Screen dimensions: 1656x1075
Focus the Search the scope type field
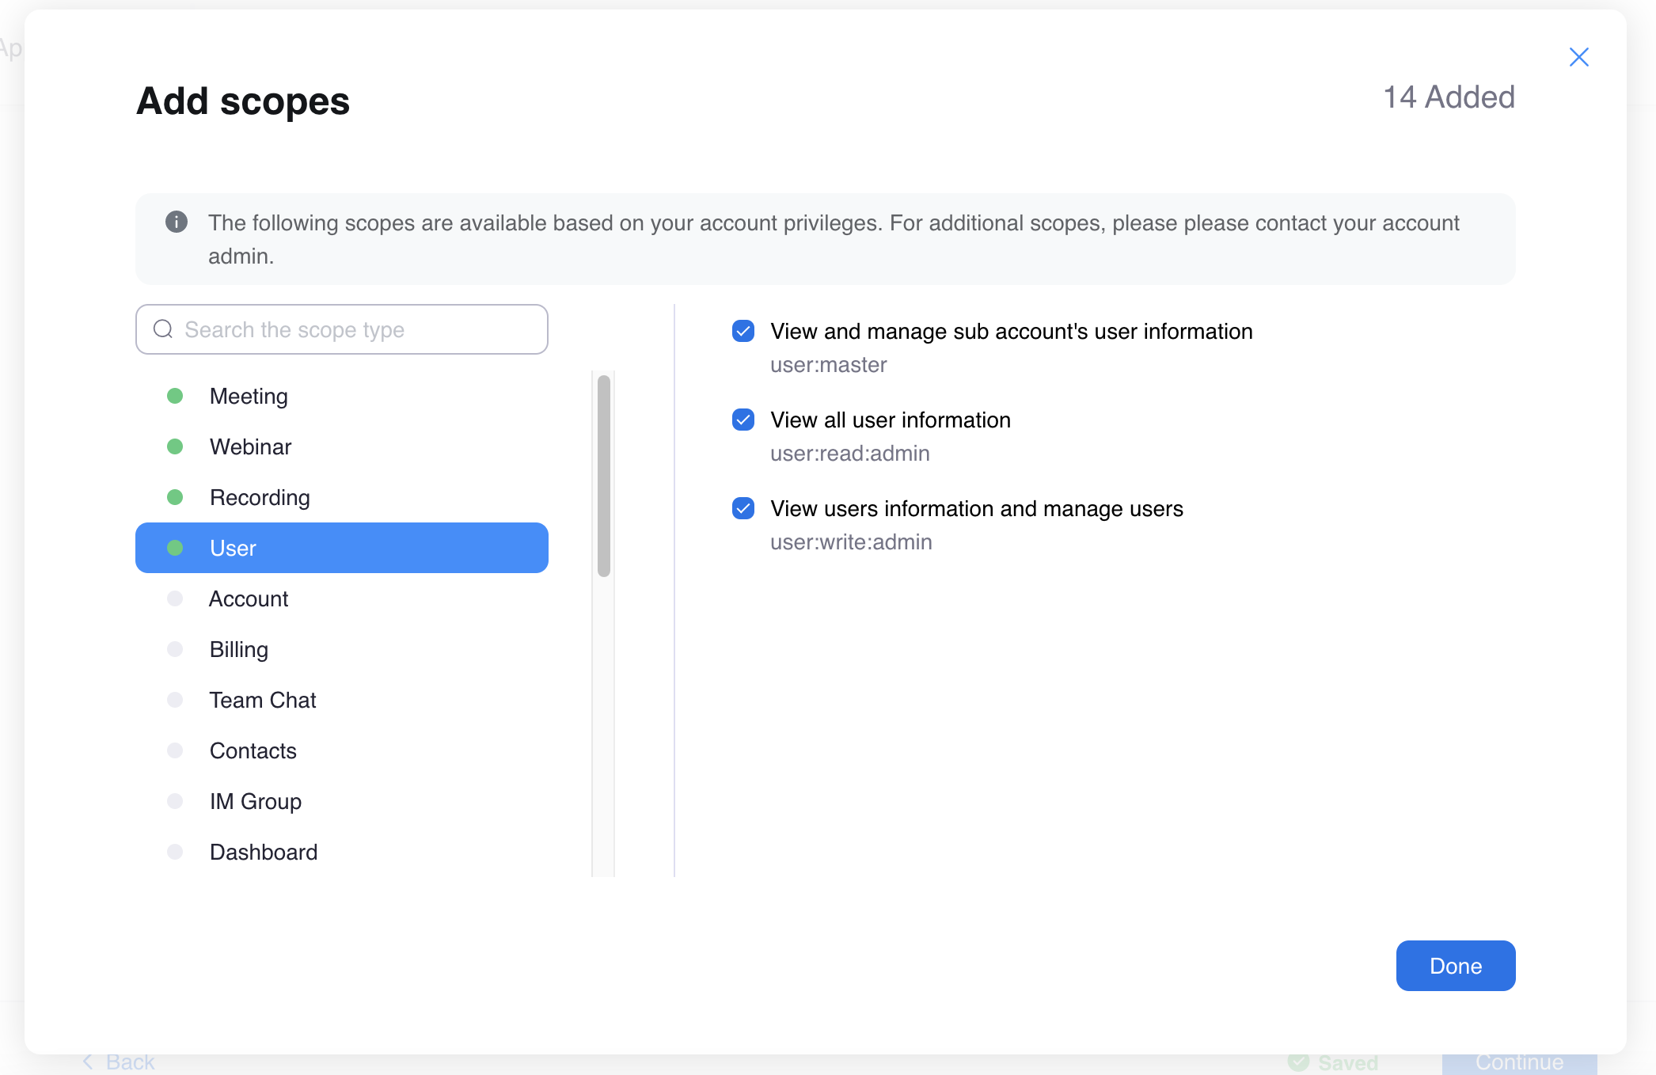click(342, 329)
